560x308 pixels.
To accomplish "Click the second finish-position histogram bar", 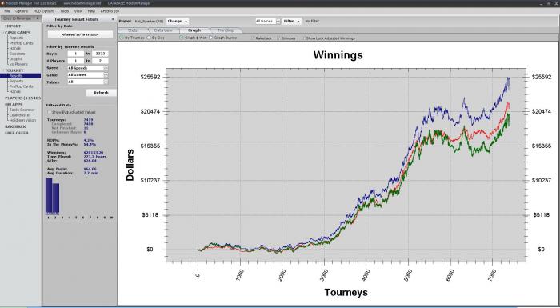I will pyautogui.click(x=56, y=199).
